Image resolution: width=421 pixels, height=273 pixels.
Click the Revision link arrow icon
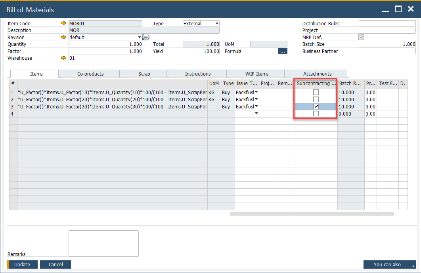[63, 37]
